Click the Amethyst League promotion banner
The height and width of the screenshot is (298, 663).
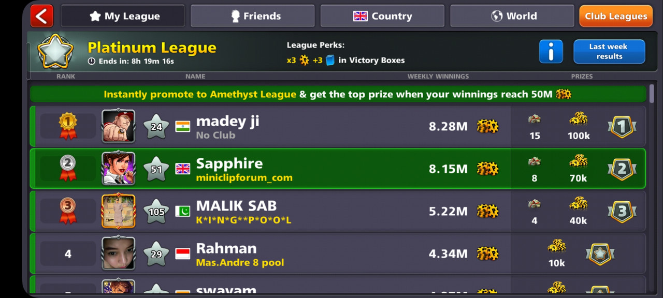point(338,94)
